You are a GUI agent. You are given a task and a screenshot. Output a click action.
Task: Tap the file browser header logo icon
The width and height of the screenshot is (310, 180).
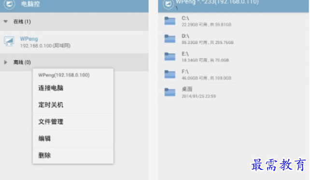coord(168,4)
